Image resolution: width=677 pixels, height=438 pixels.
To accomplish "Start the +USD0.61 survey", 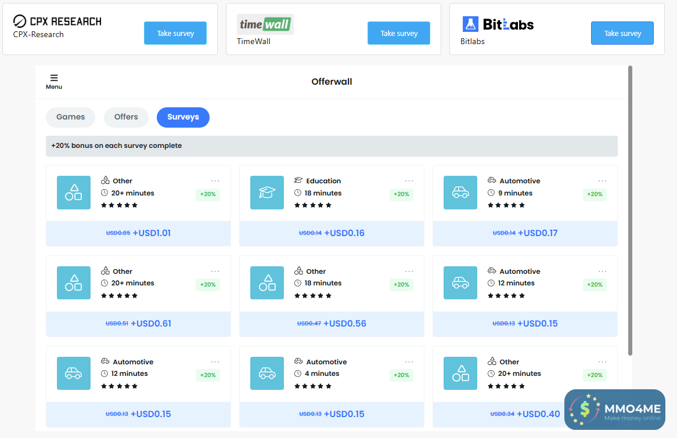I will 138,324.
